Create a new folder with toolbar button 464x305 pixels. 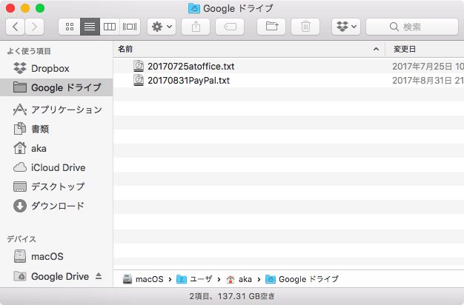click(x=271, y=27)
